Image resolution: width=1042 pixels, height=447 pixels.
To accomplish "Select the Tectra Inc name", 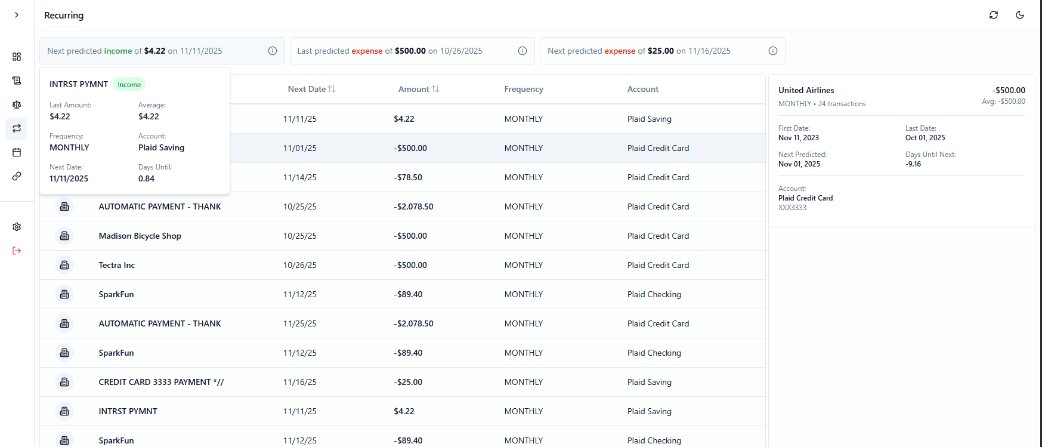I will click(117, 265).
